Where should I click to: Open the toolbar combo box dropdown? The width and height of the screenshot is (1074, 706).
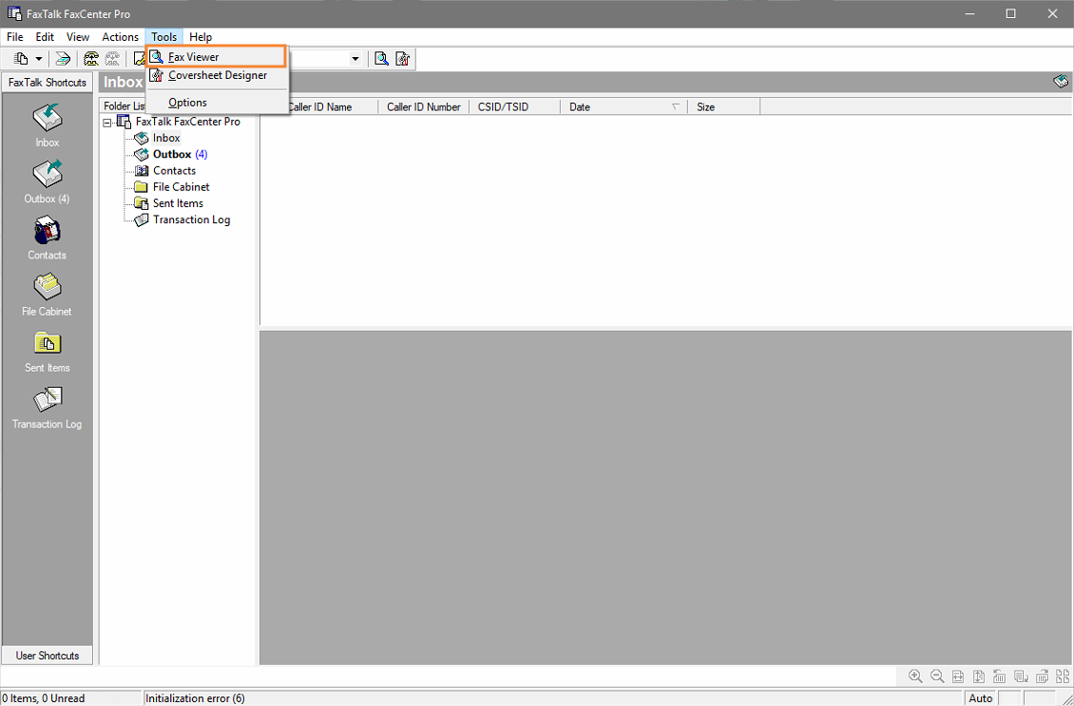pos(355,58)
